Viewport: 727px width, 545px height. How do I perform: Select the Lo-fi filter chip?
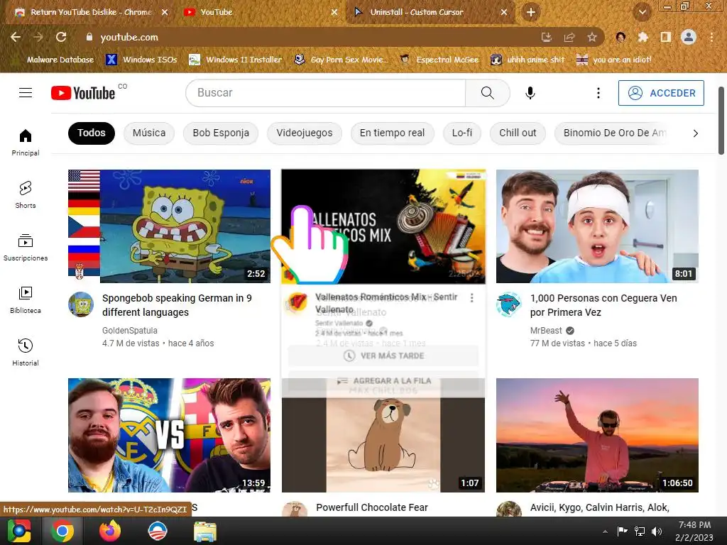[461, 133]
